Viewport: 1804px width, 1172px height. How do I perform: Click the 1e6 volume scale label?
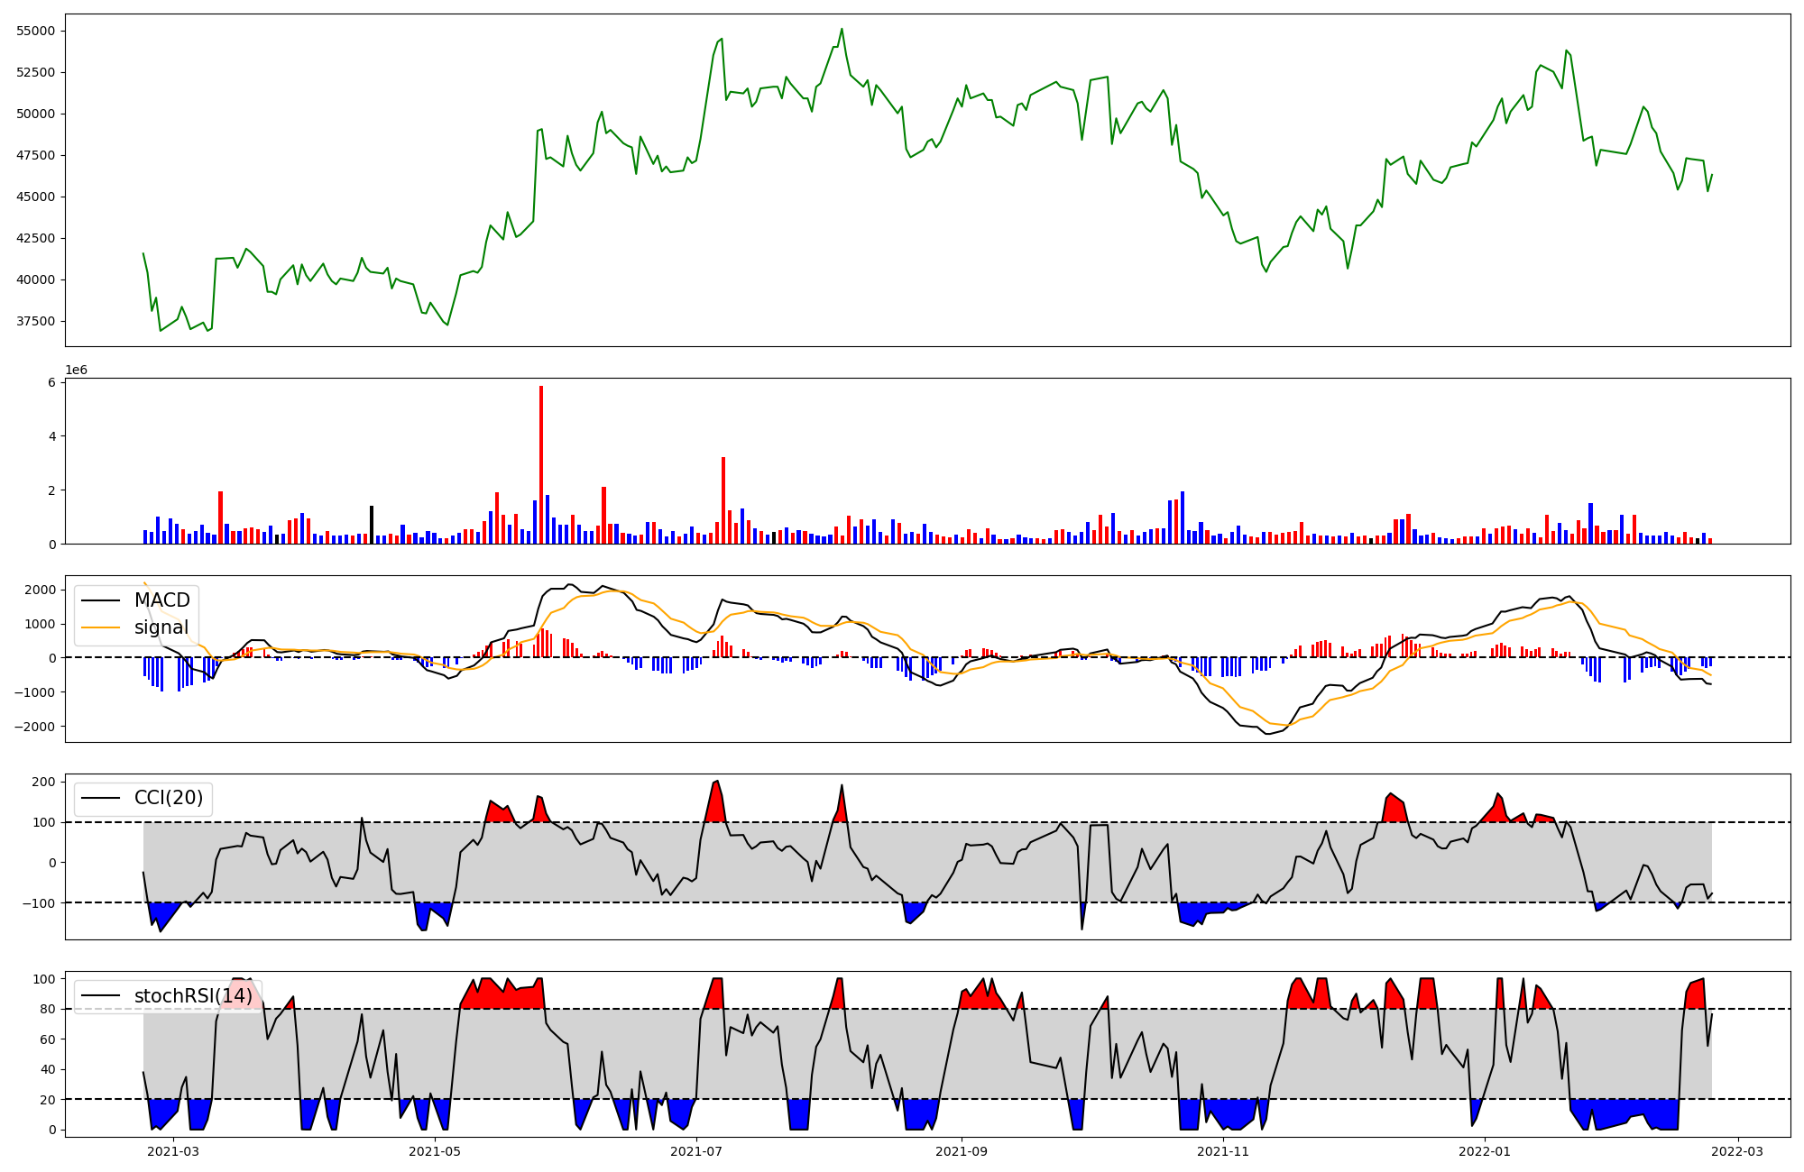pos(76,370)
